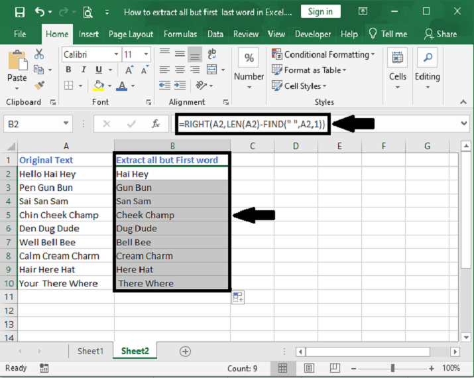Click the Tell me search box
474x378 pixels.
click(x=388, y=34)
